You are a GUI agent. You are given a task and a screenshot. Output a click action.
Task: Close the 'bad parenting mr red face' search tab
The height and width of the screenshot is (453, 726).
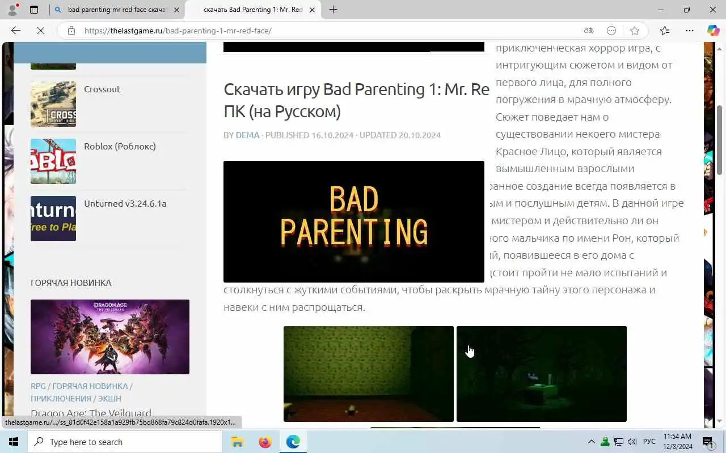[176, 10]
